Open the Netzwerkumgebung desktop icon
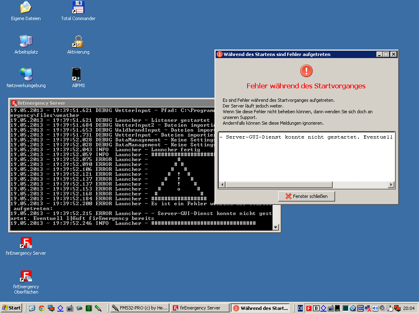This screenshot has height=314, width=419. (26, 74)
